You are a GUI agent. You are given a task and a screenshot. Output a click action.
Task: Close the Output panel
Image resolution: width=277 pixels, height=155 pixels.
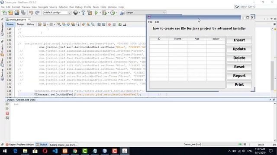point(270,99)
